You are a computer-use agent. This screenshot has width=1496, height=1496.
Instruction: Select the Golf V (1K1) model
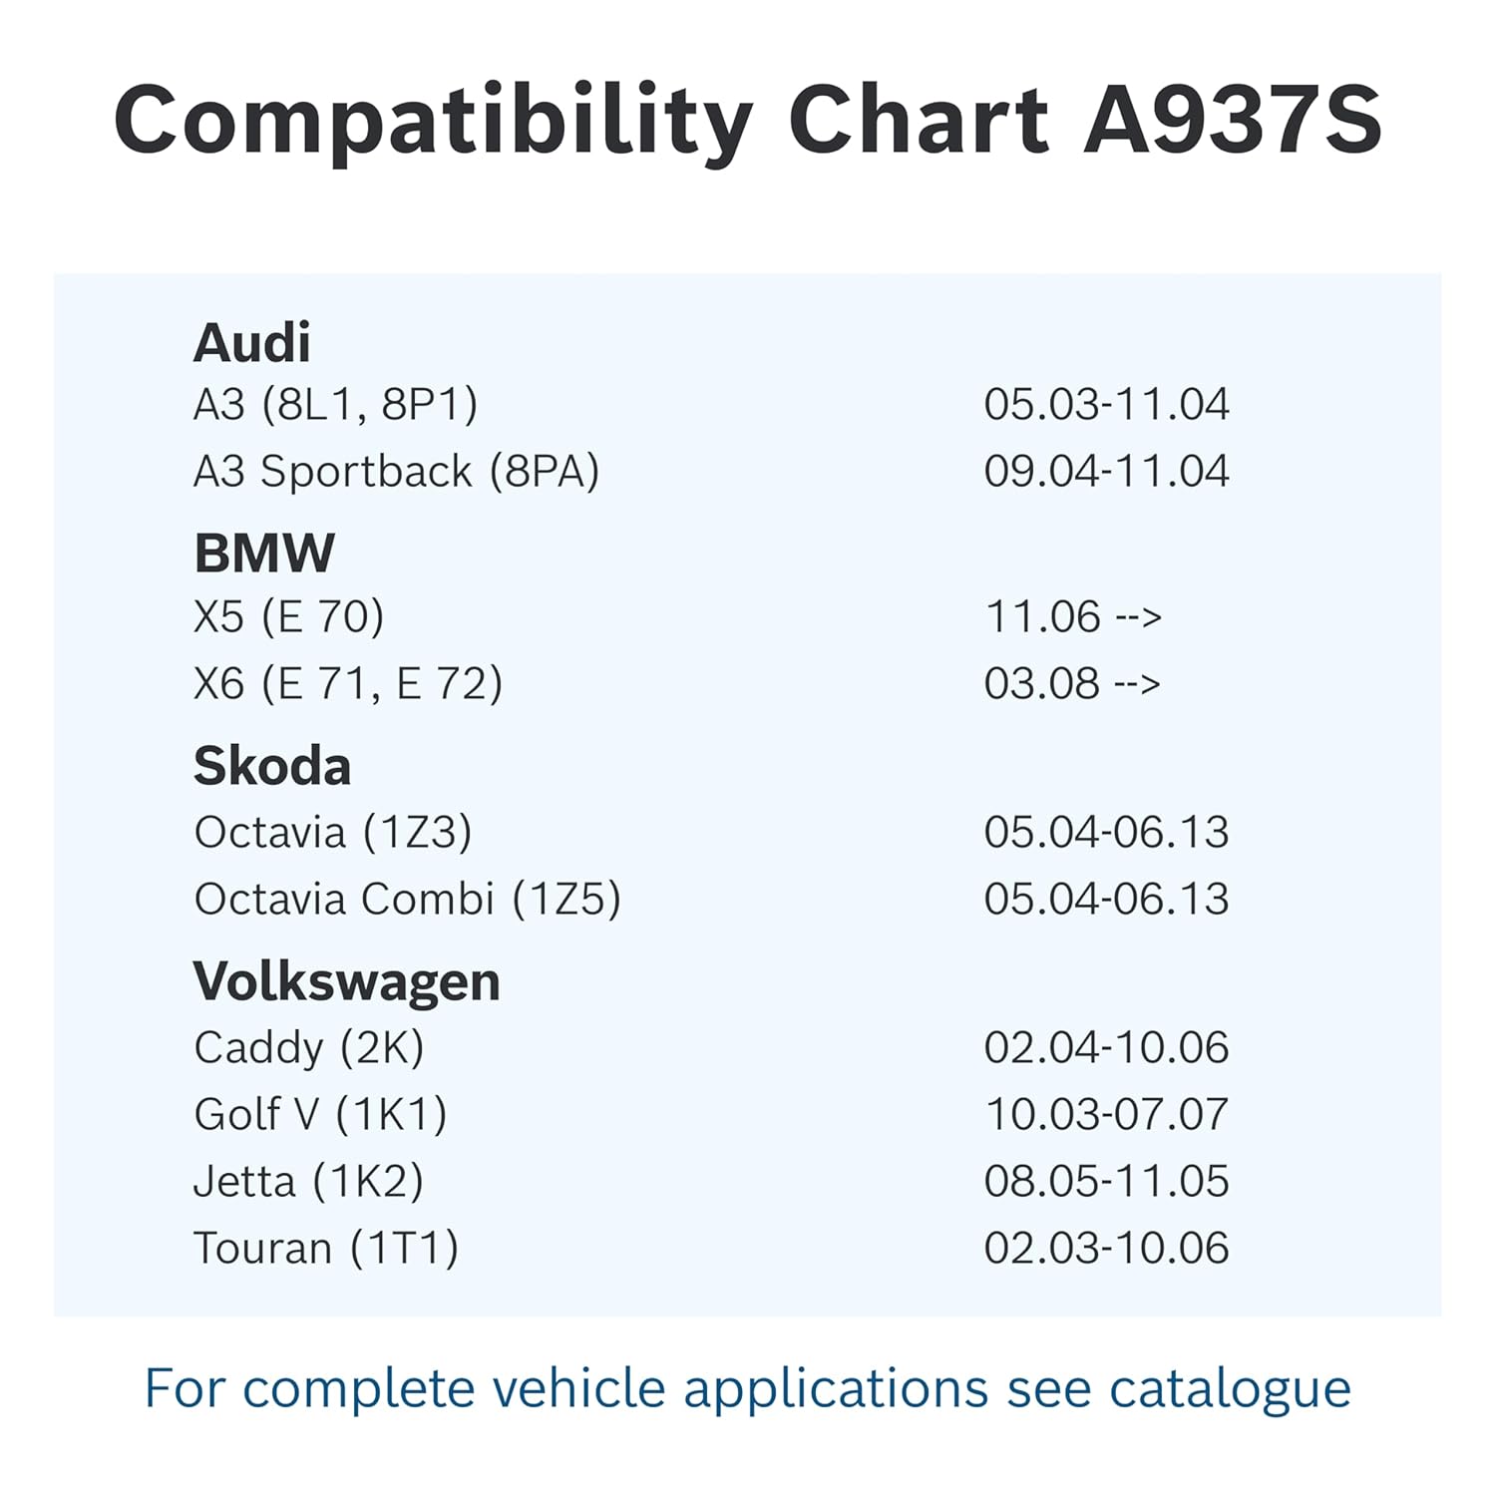[x=320, y=1115]
